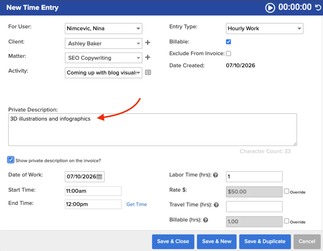Click the Labor Time hours field

254,177
